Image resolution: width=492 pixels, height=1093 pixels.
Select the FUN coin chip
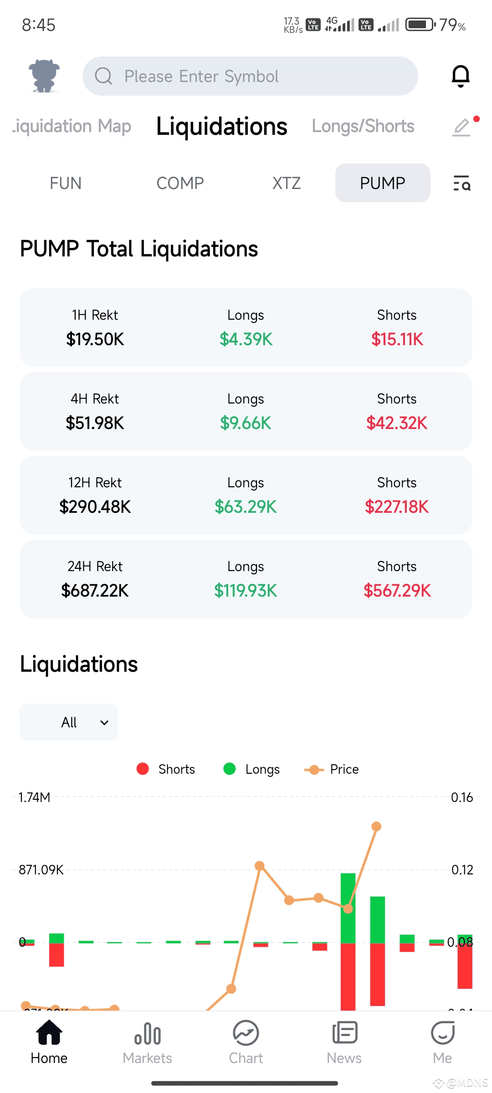coord(66,183)
